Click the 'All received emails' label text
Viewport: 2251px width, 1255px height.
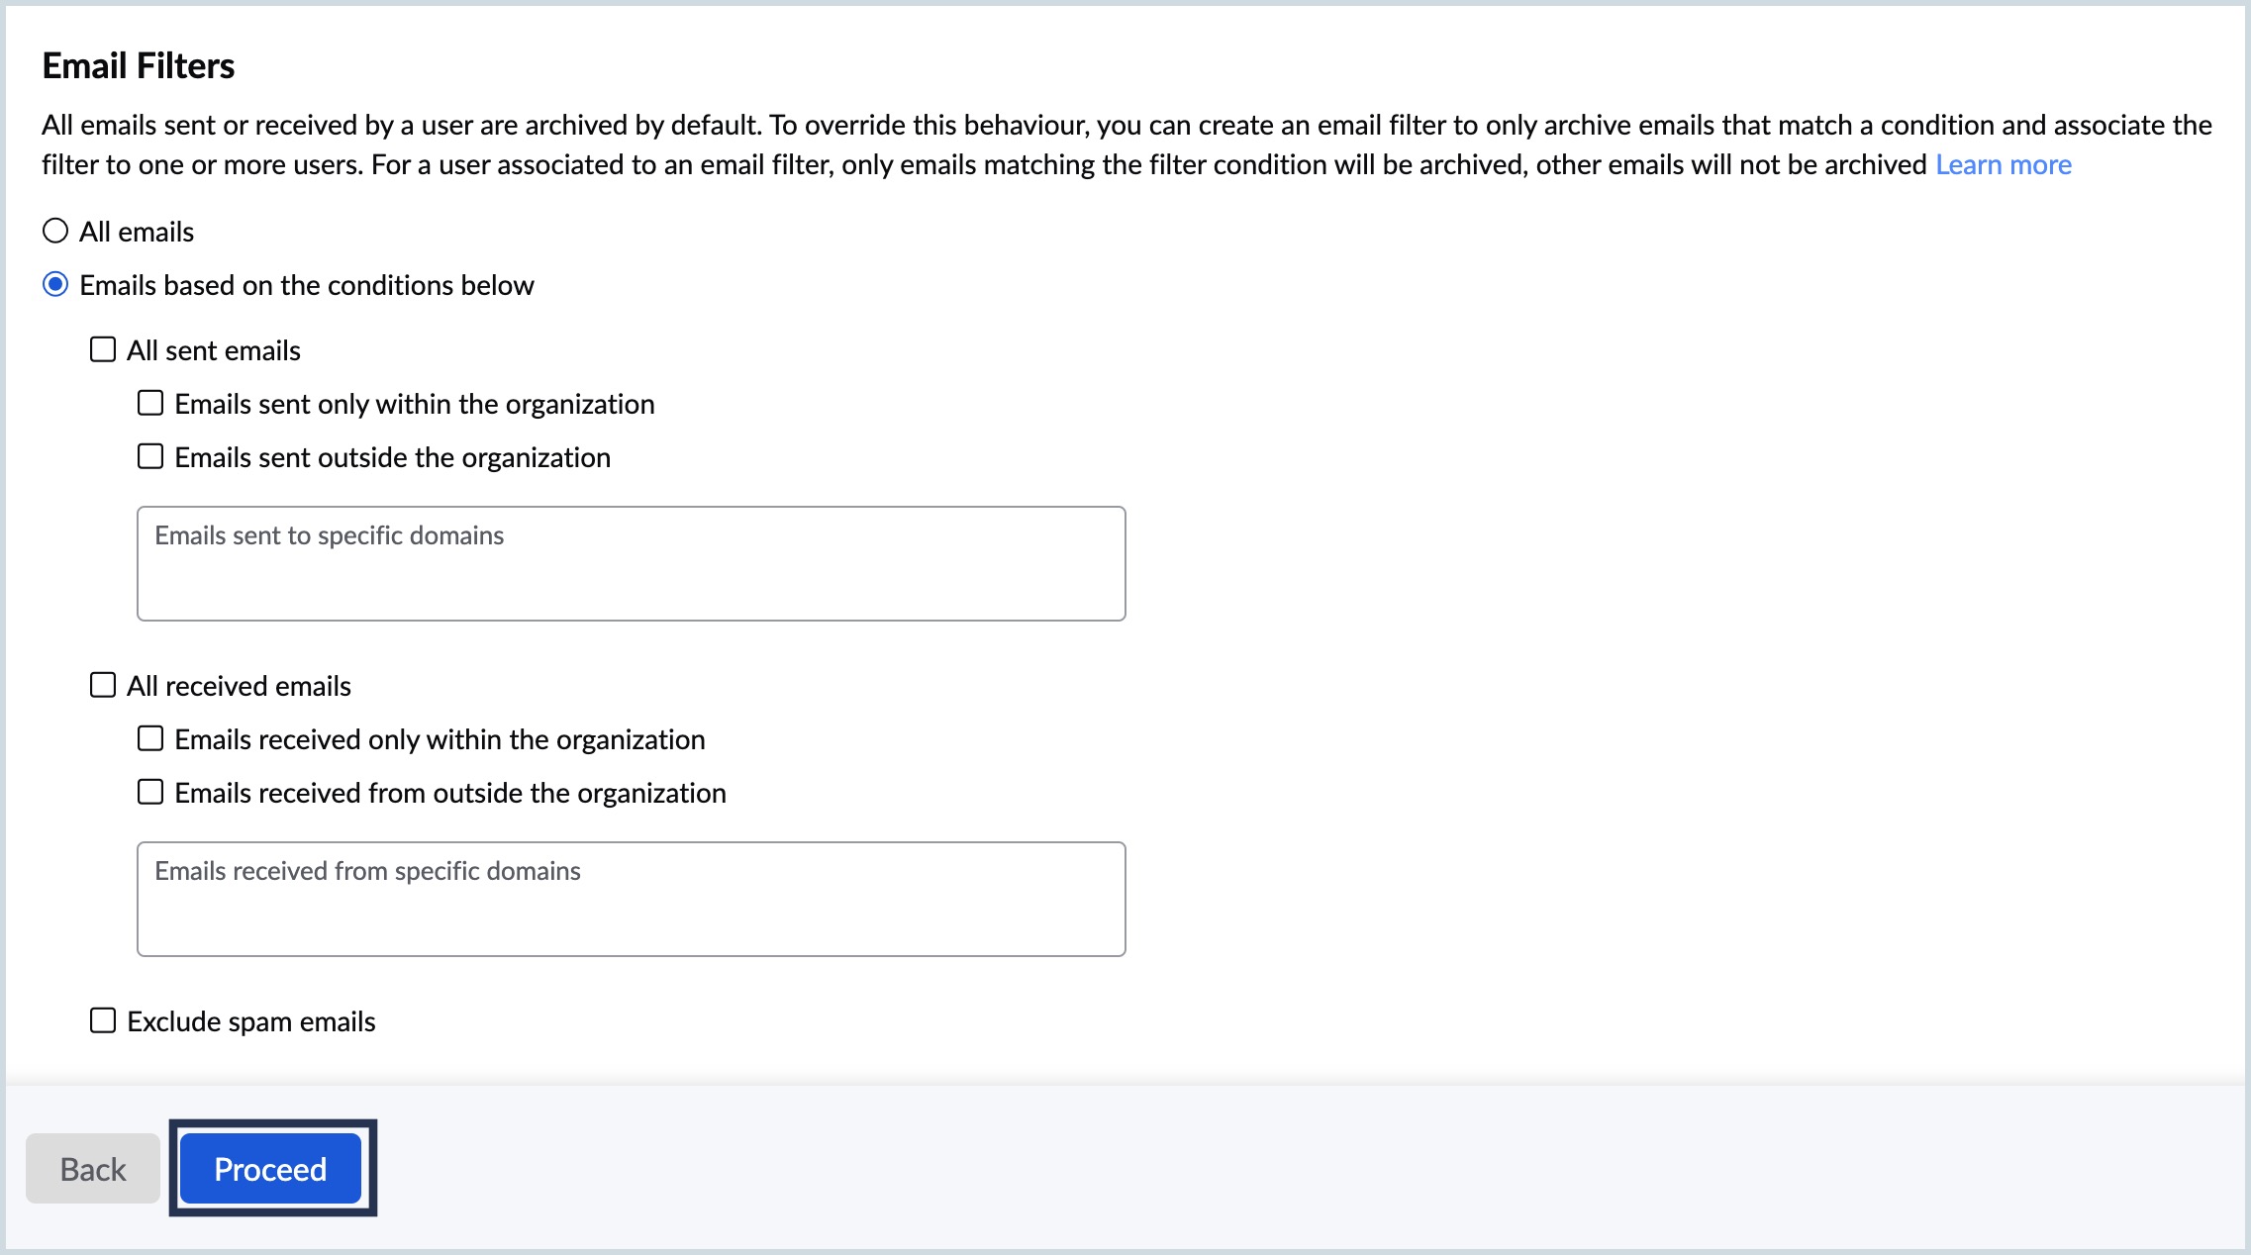[x=239, y=686]
